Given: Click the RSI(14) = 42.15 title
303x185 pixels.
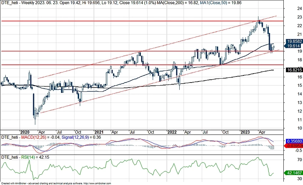Looking at the screenshot, I should point(35,157).
